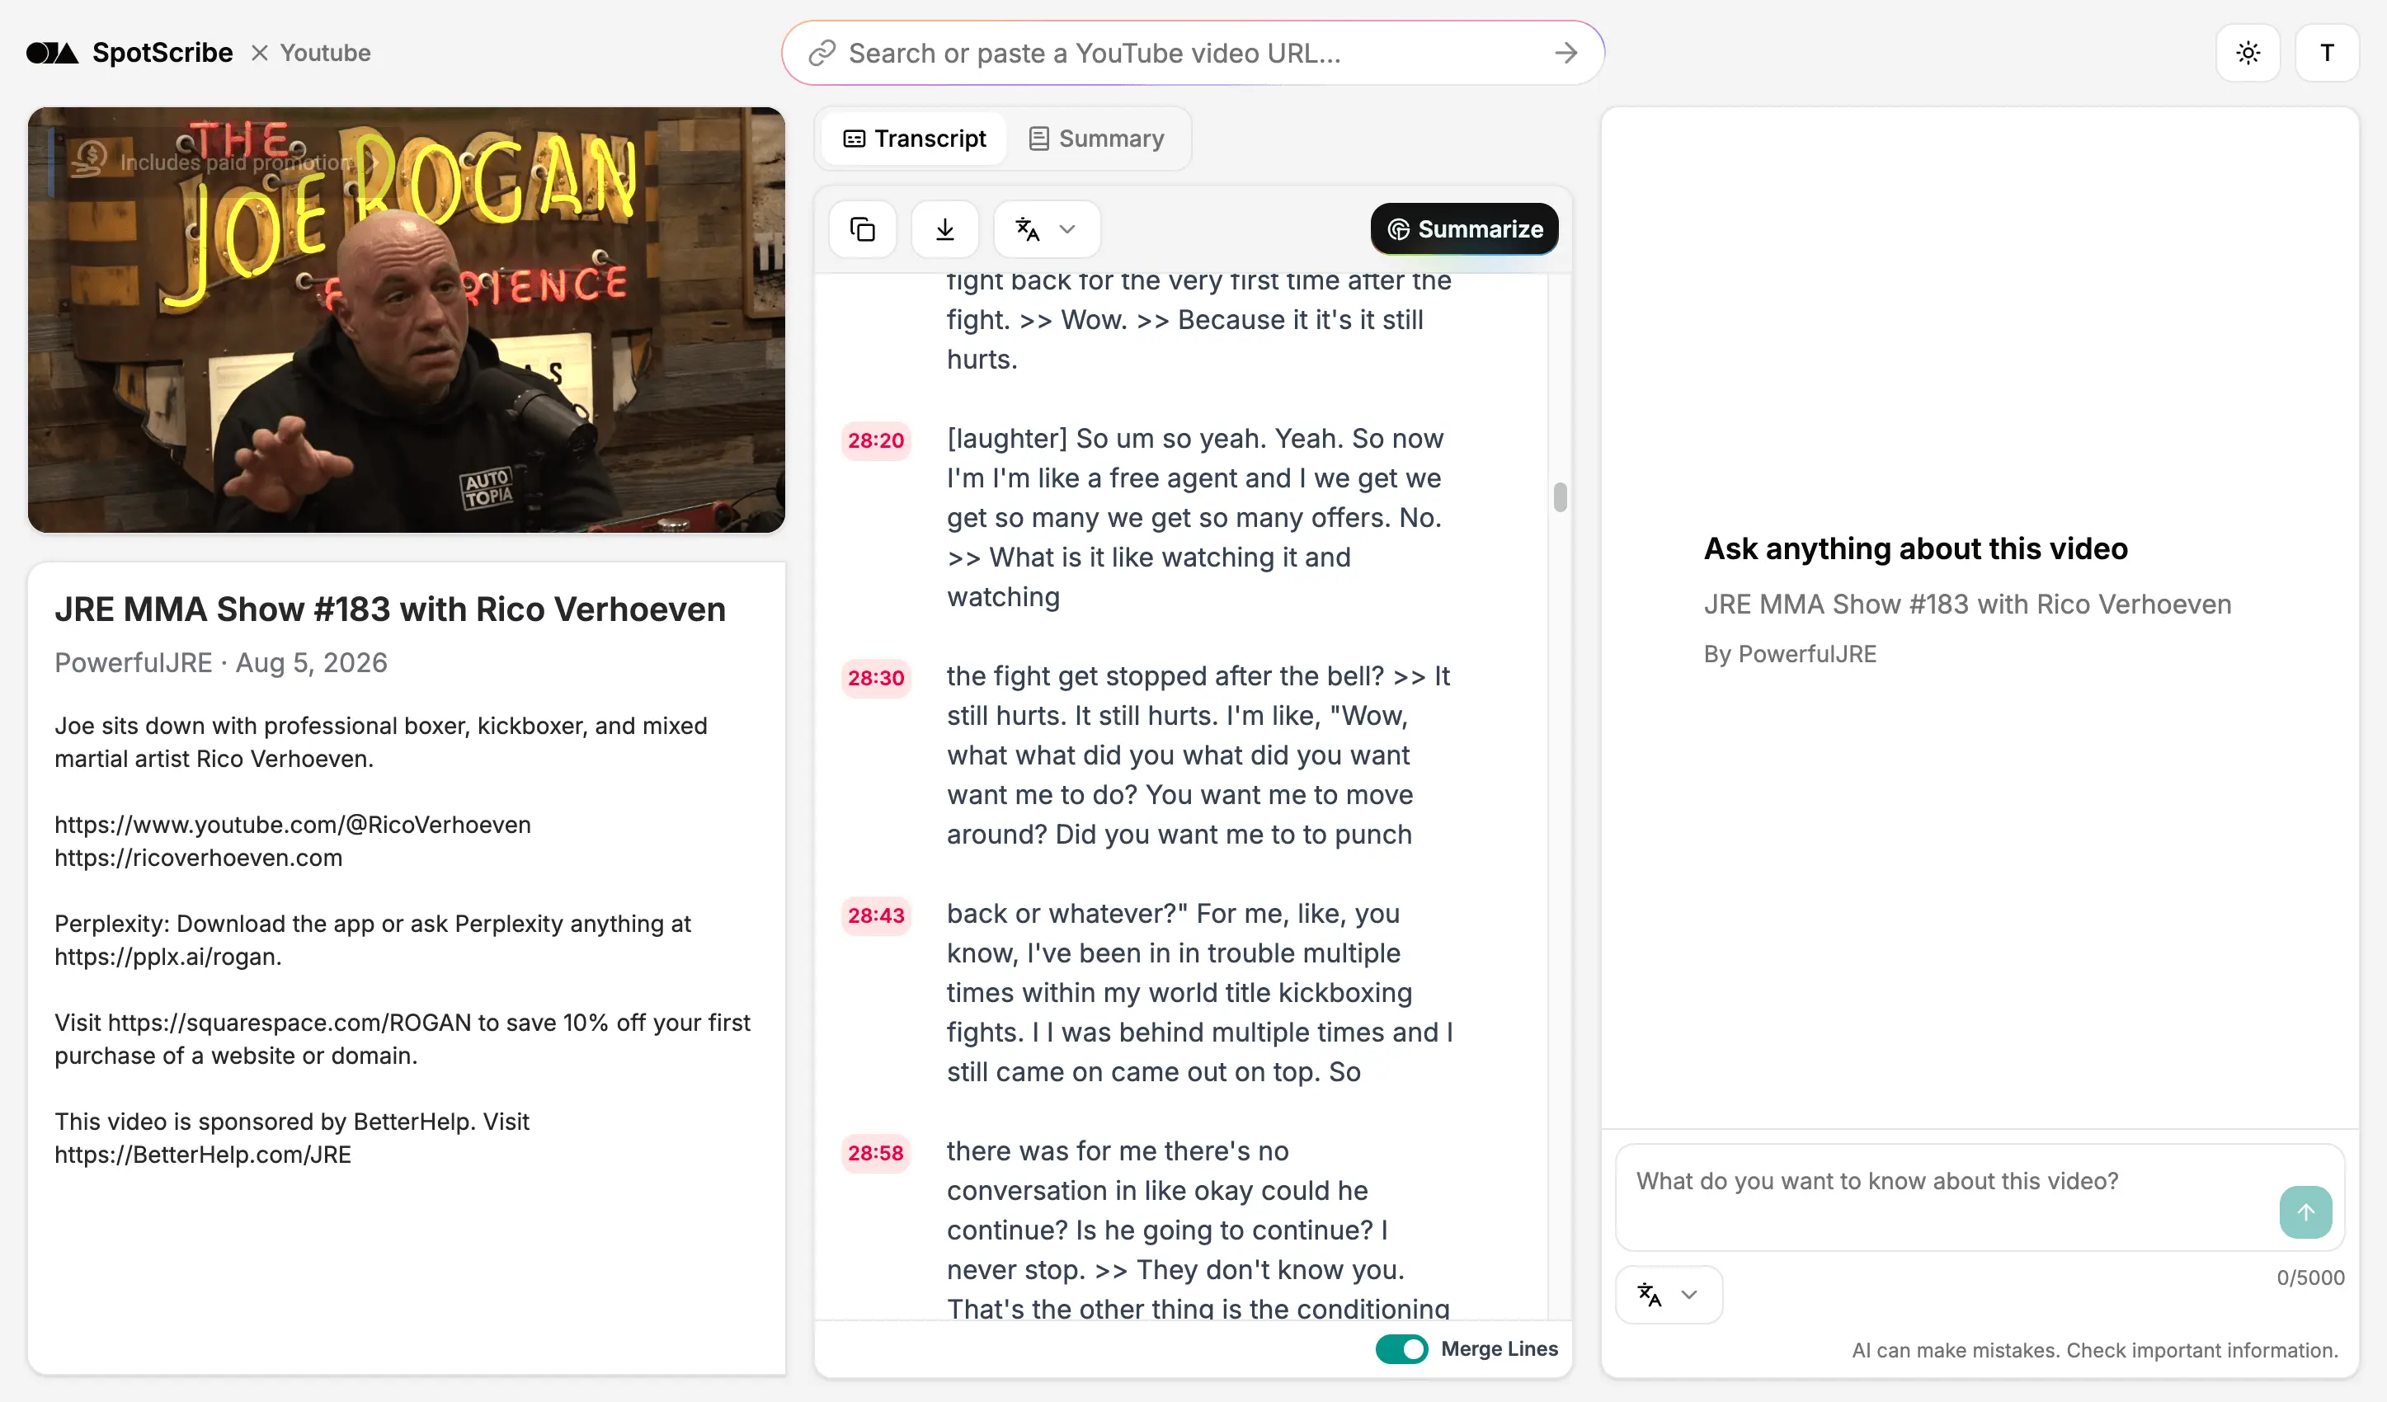Click the paid promotion dollar icon
The image size is (2387, 1402).
click(90, 158)
